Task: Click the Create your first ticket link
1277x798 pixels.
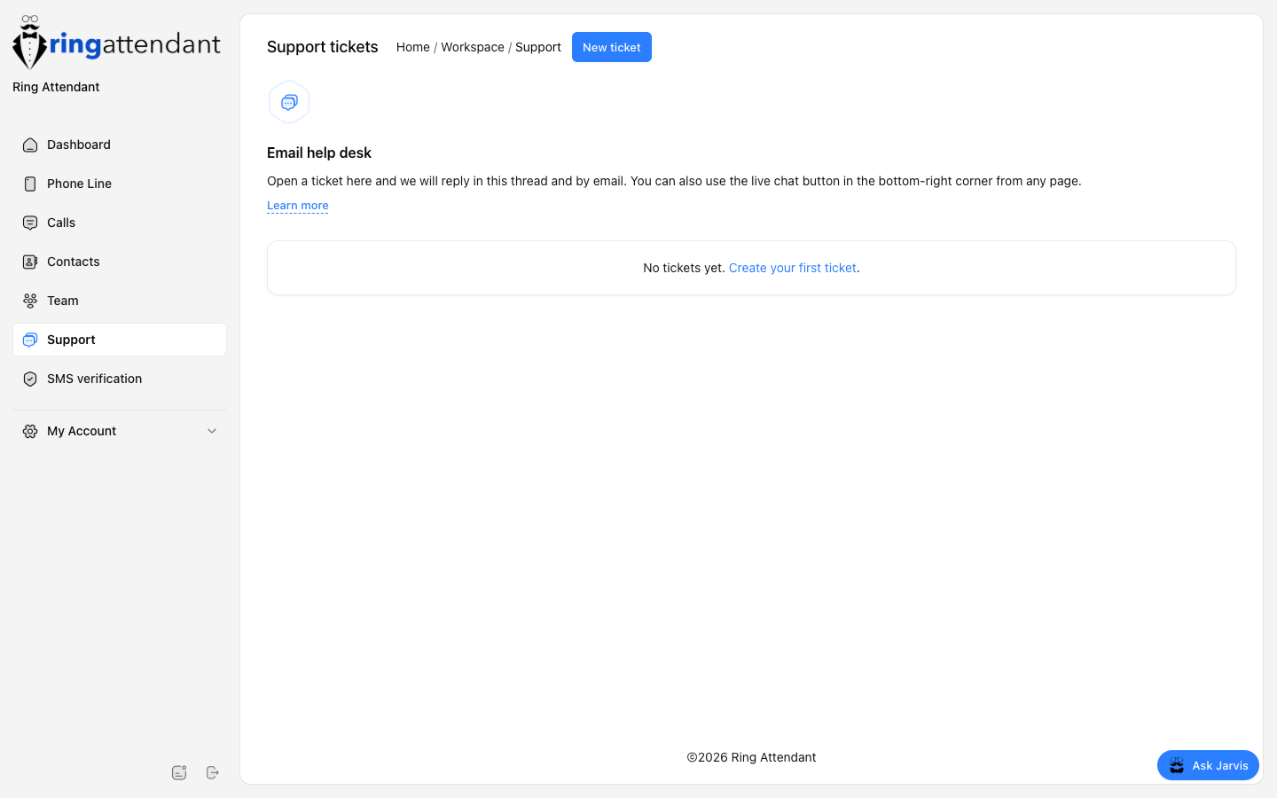Action: (x=793, y=268)
